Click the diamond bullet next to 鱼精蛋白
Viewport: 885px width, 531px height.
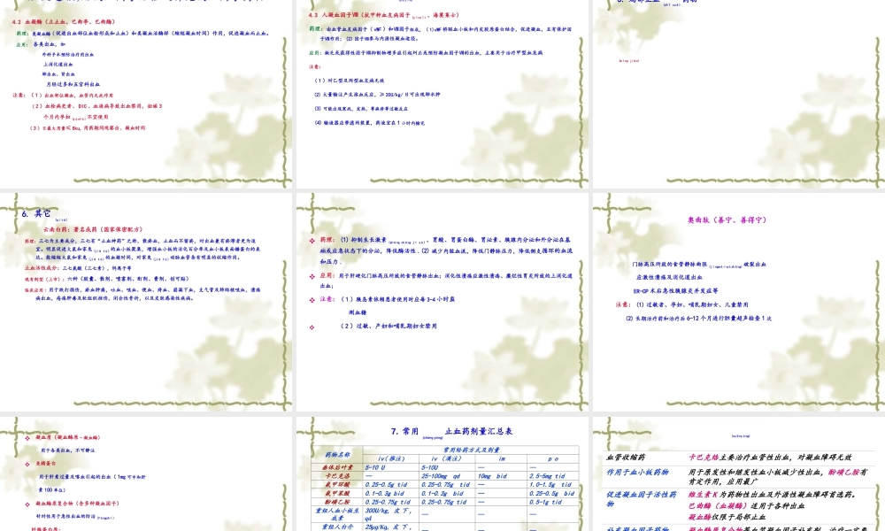pos(26,462)
